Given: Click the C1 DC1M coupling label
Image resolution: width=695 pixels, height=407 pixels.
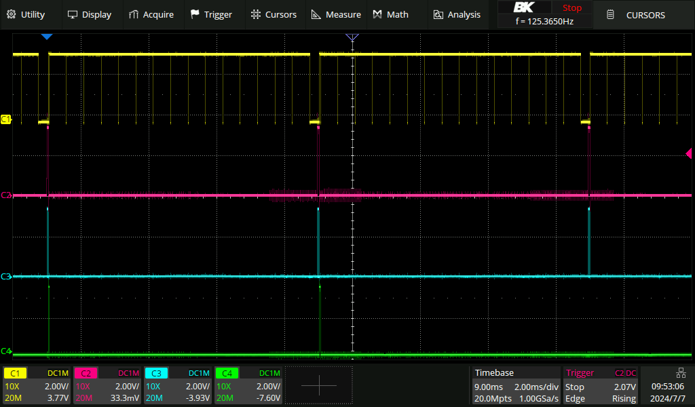Looking at the screenshot, I should tap(58, 373).
